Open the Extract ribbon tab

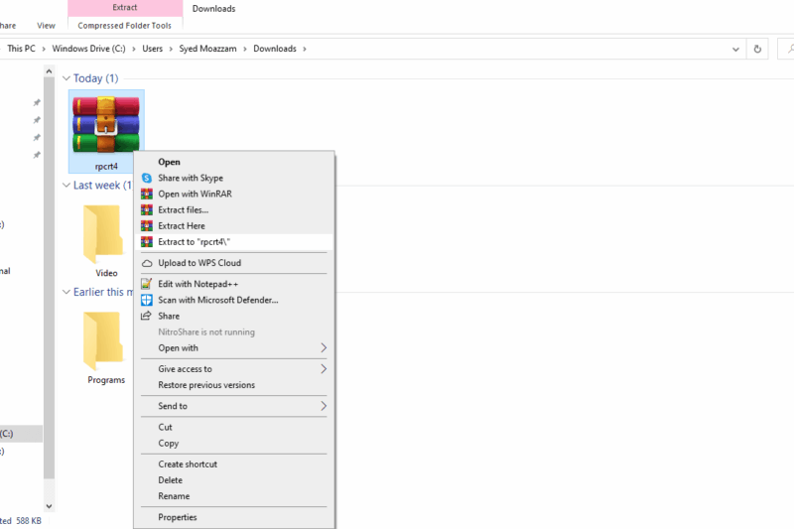[125, 8]
